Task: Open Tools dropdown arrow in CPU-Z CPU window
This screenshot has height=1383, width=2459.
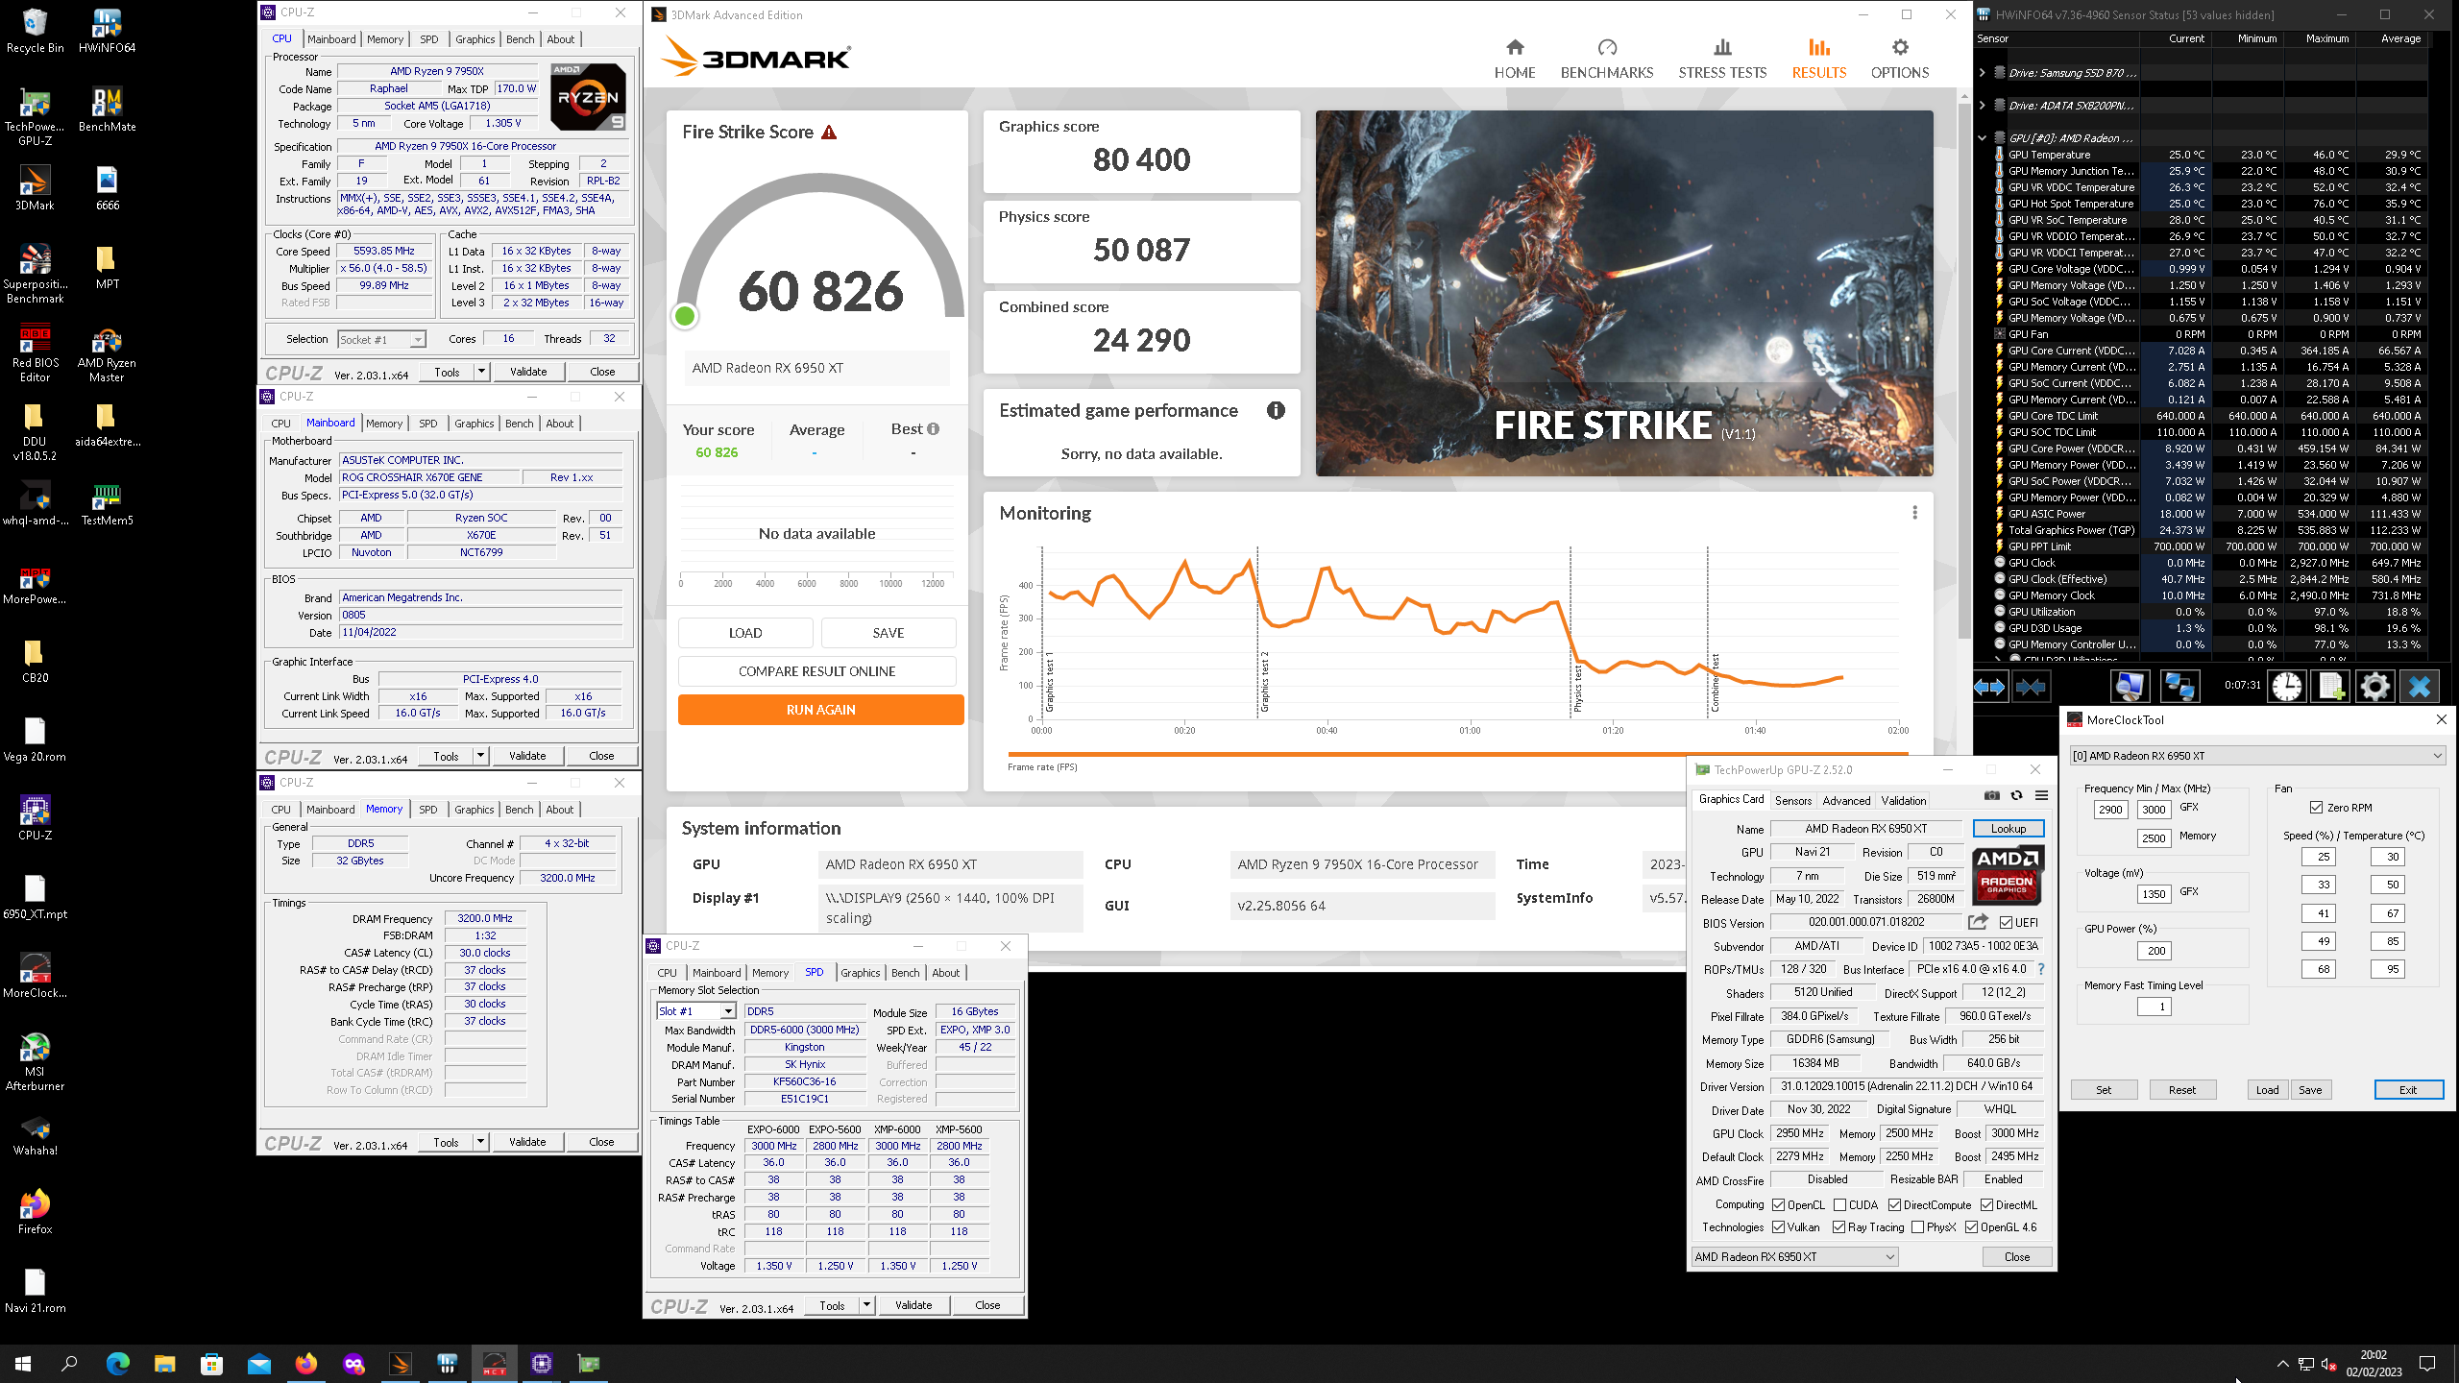Action: (481, 371)
